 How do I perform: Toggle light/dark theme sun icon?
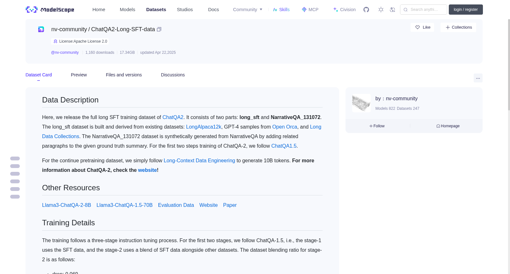pos(381,10)
